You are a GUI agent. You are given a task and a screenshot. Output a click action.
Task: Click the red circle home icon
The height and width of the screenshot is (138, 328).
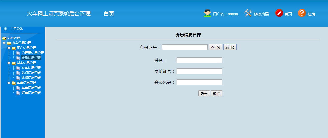(279, 13)
